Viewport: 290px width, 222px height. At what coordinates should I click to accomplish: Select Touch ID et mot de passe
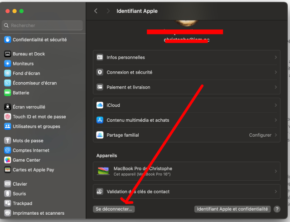(39, 117)
